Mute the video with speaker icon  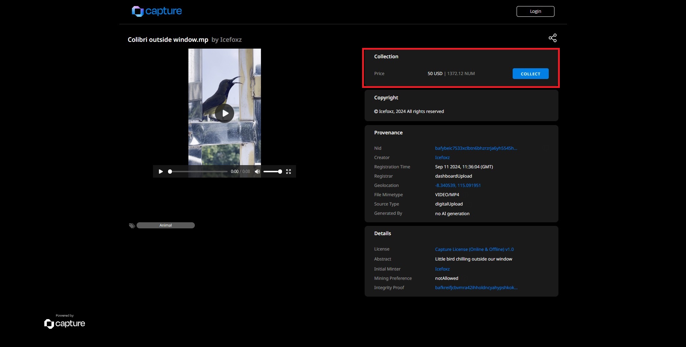click(257, 172)
